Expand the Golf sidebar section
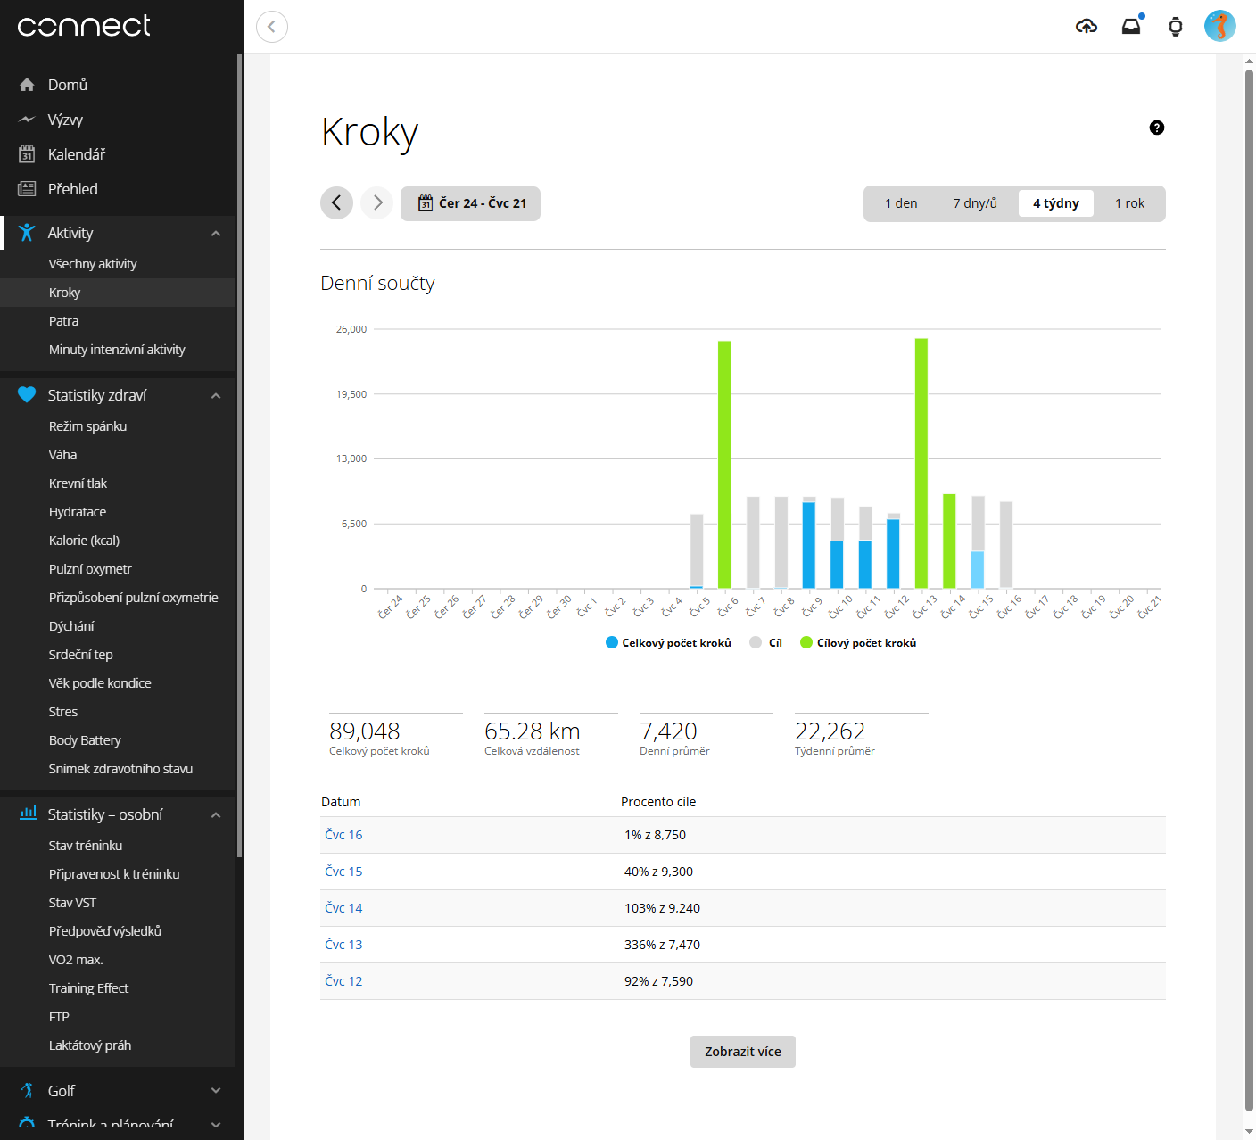1256x1140 pixels. [215, 1091]
